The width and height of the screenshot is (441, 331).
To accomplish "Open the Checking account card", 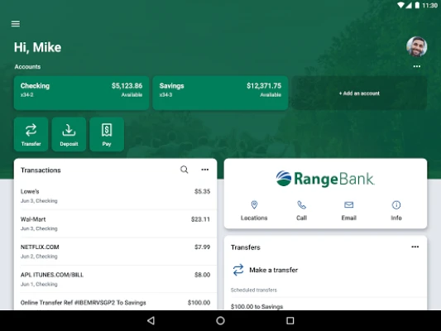I will pyautogui.click(x=82, y=93).
